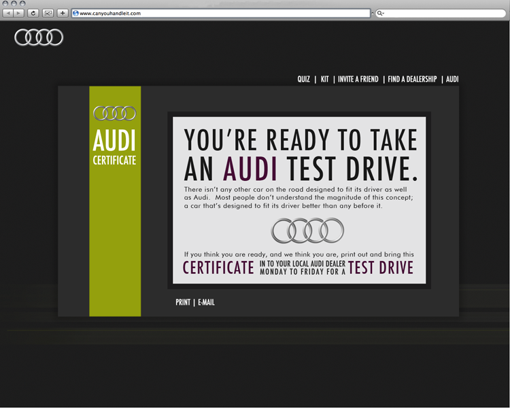This screenshot has height=408, width=510.
Task: Click the "If you think you are ready" line
Action: coord(299,254)
